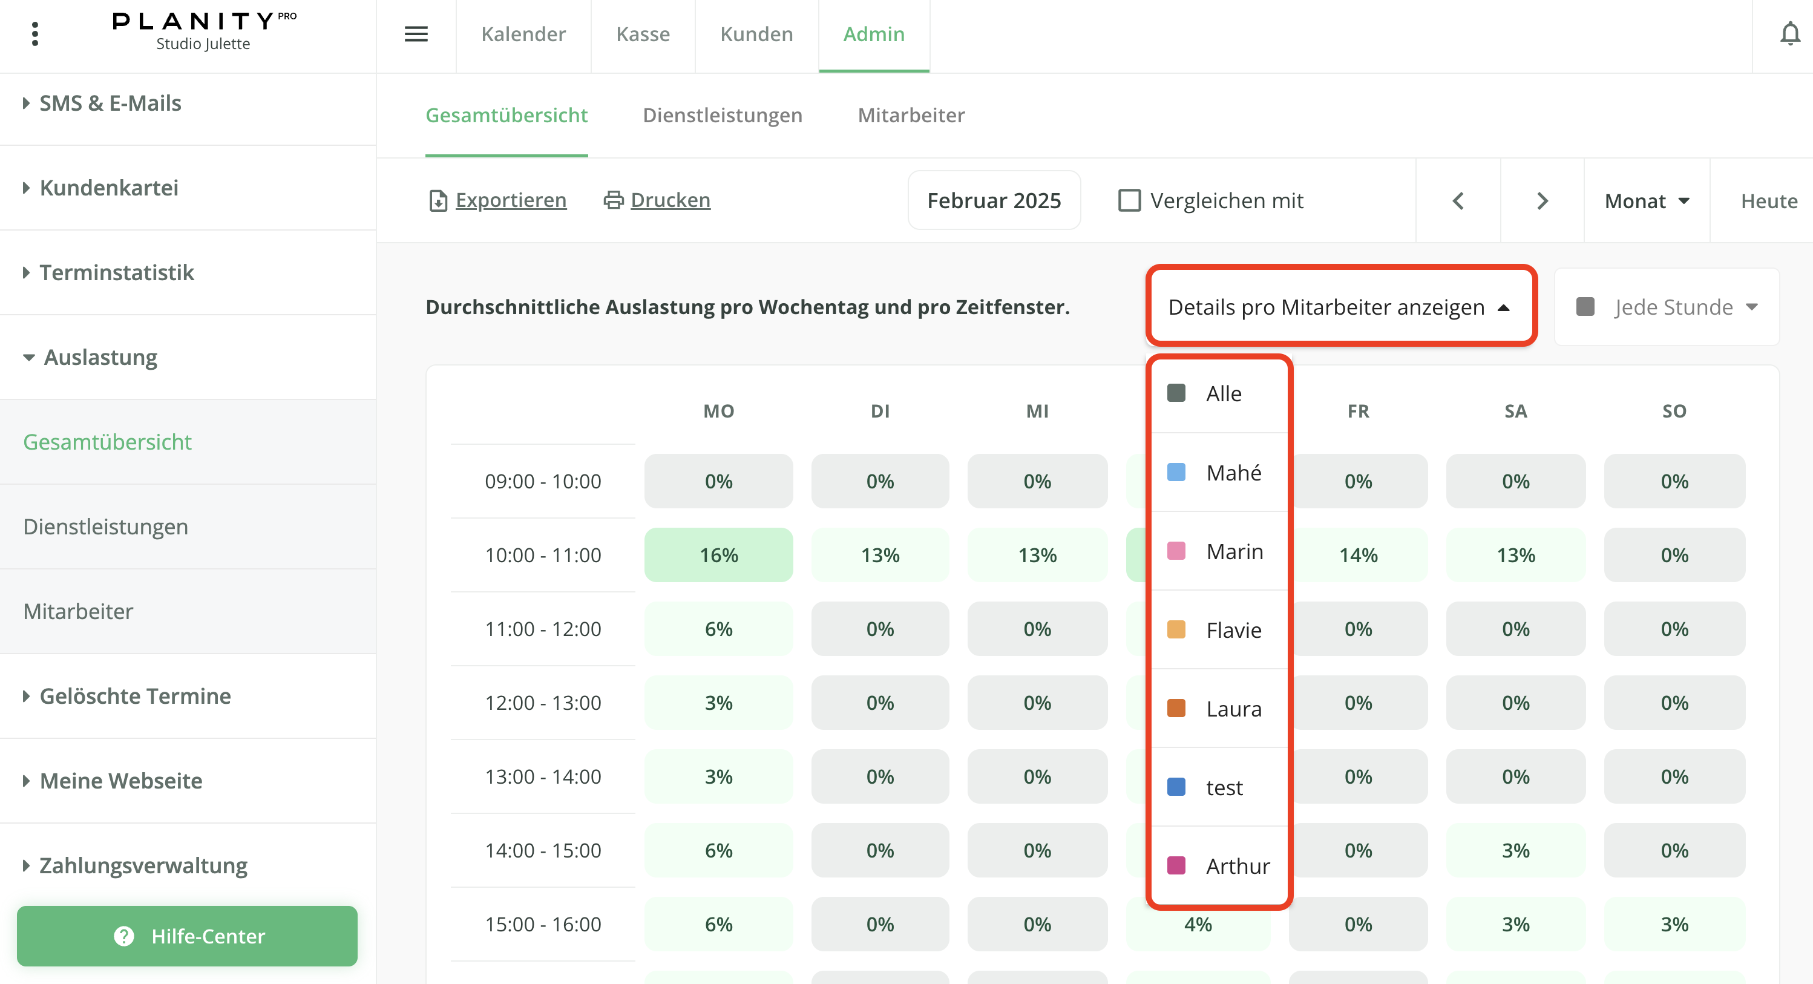The height and width of the screenshot is (984, 1813).
Task: Expand the Terminstatistik sidebar section
Action: [116, 272]
